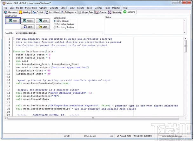The image size is (194, 141).
Task: Click 'mm' units in status bar
Action: pyautogui.click(x=112, y=136)
